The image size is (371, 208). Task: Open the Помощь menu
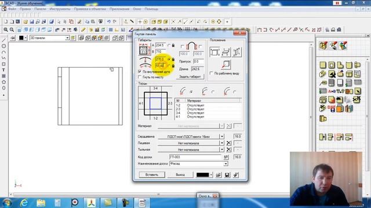[151, 9]
